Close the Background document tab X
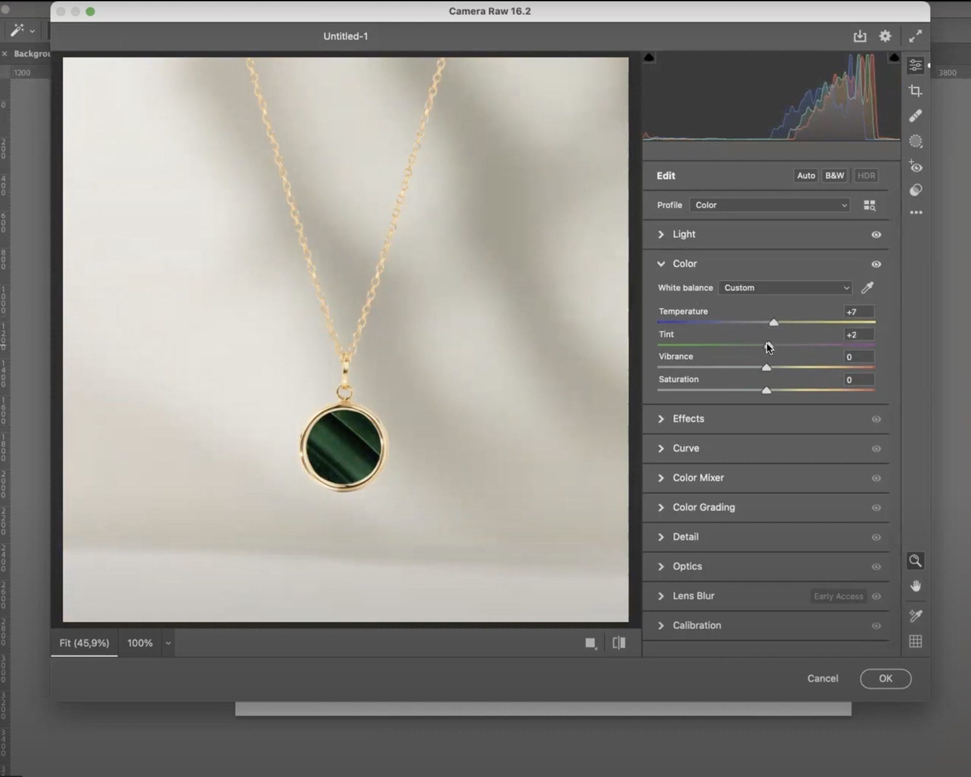Image resolution: width=971 pixels, height=777 pixels. 5,53
